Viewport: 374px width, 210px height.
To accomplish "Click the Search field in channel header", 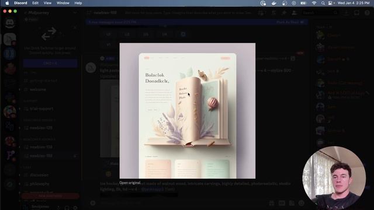I will [x=320, y=13].
